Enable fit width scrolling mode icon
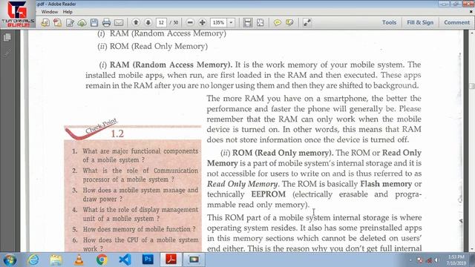 tap(247, 23)
